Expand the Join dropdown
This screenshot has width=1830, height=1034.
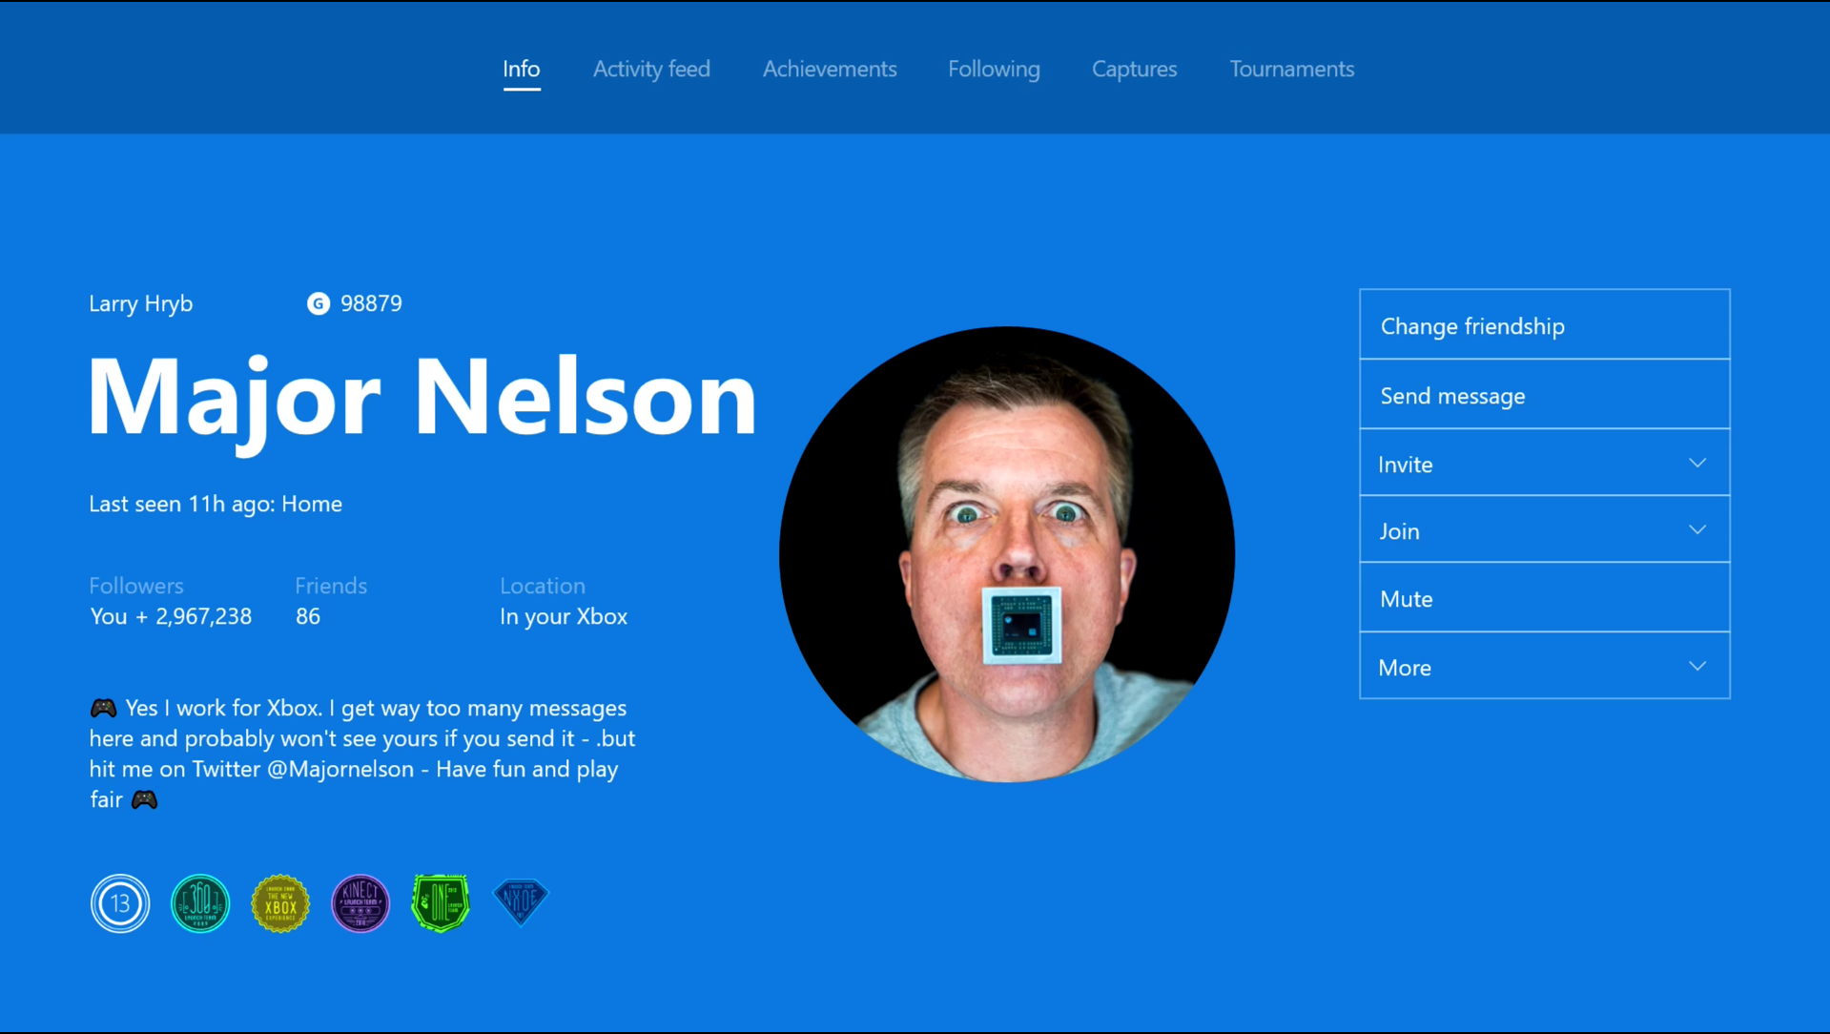tap(1544, 530)
